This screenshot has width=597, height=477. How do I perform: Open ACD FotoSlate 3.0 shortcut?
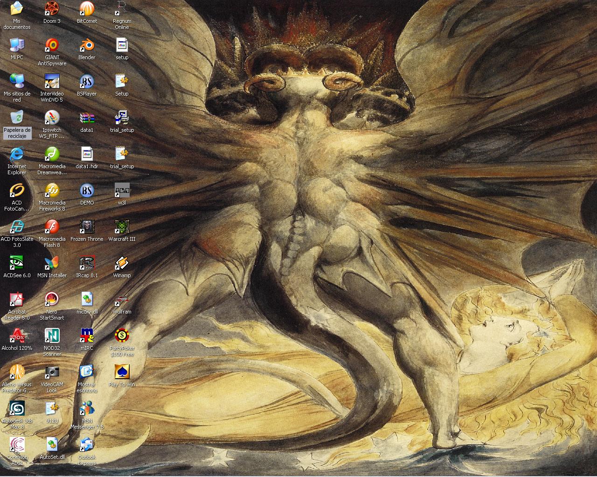(x=17, y=226)
